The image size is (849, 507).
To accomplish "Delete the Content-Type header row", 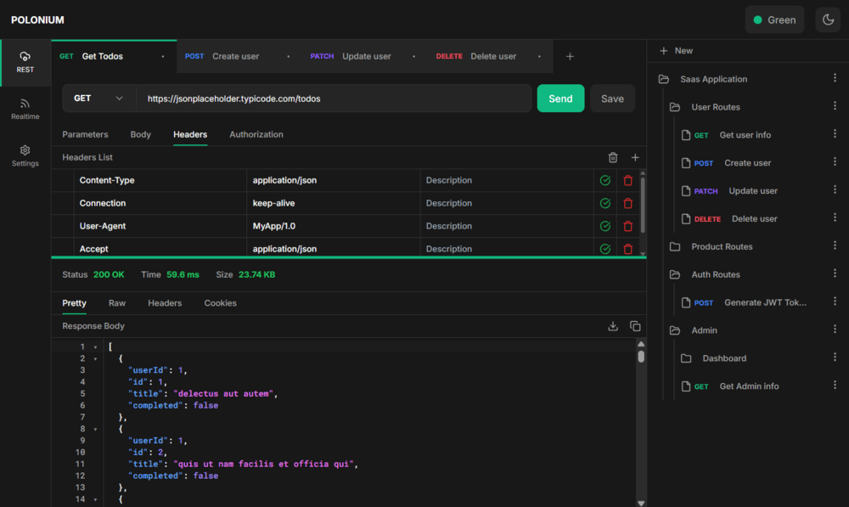I will 628,180.
